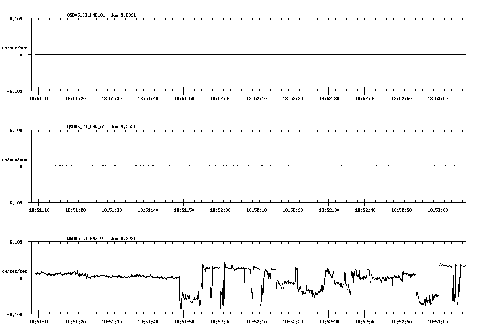Click the 18:51:10 time label under the HNZ plot
The width and height of the screenshot is (492, 335).
click(x=39, y=322)
